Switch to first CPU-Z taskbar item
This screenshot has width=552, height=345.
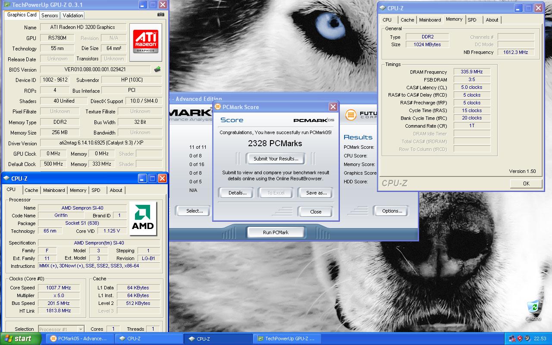tap(149, 339)
